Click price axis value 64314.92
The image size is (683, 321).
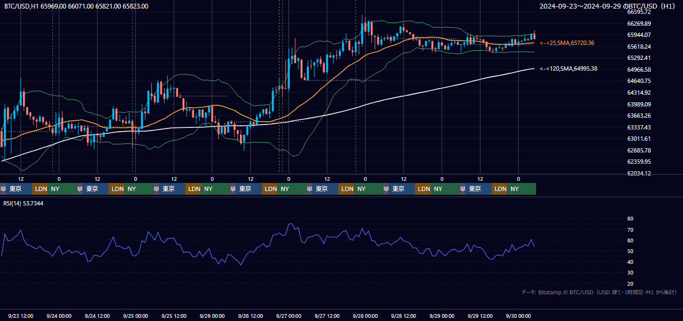(639, 93)
